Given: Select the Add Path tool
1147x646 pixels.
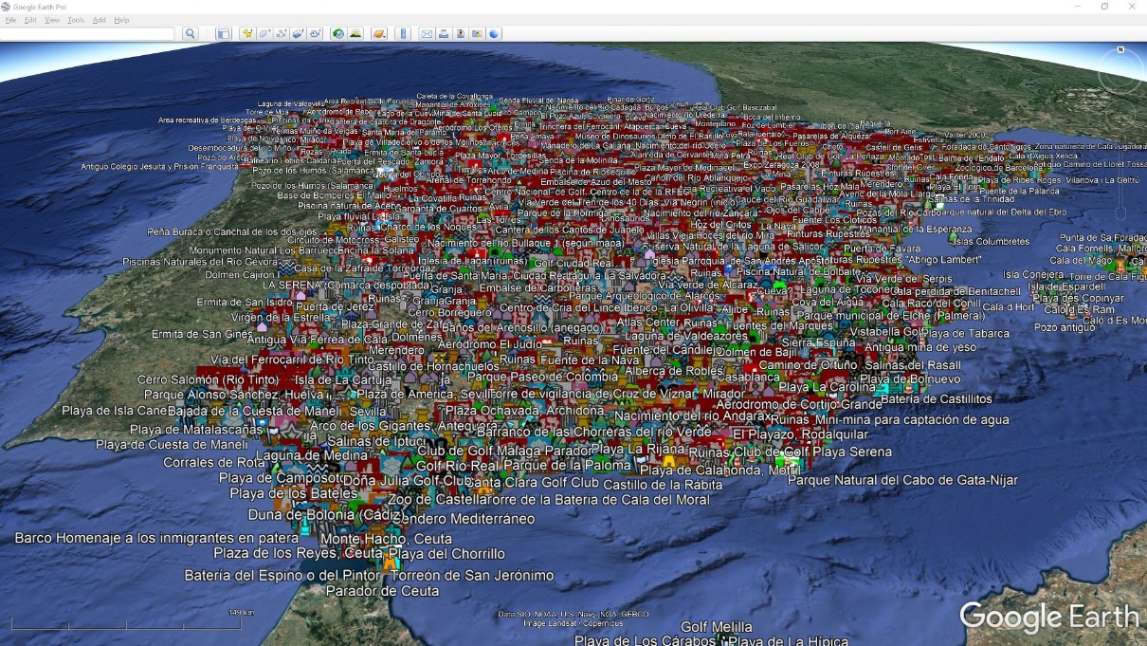Looking at the screenshot, I should point(282,34).
